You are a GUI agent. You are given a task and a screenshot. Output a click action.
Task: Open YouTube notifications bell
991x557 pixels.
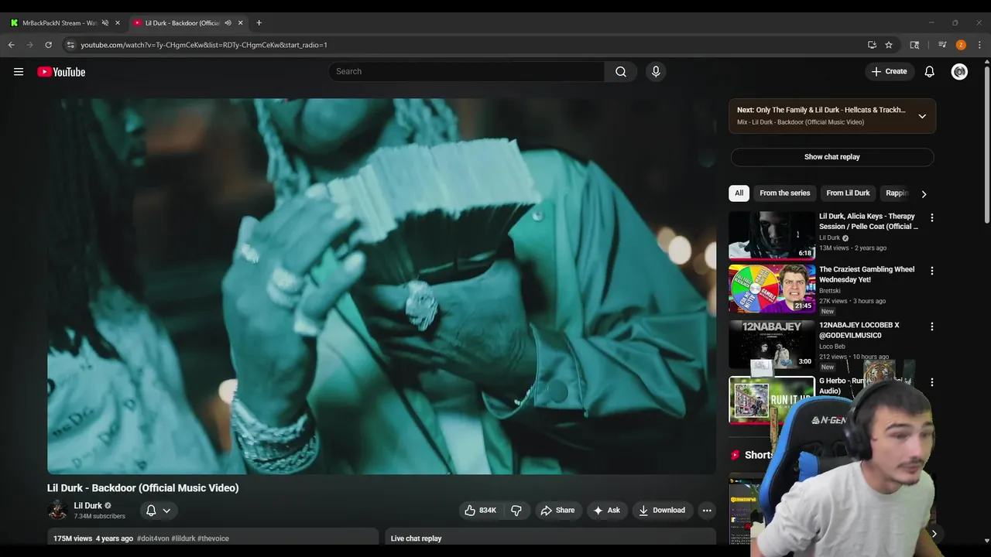click(930, 72)
